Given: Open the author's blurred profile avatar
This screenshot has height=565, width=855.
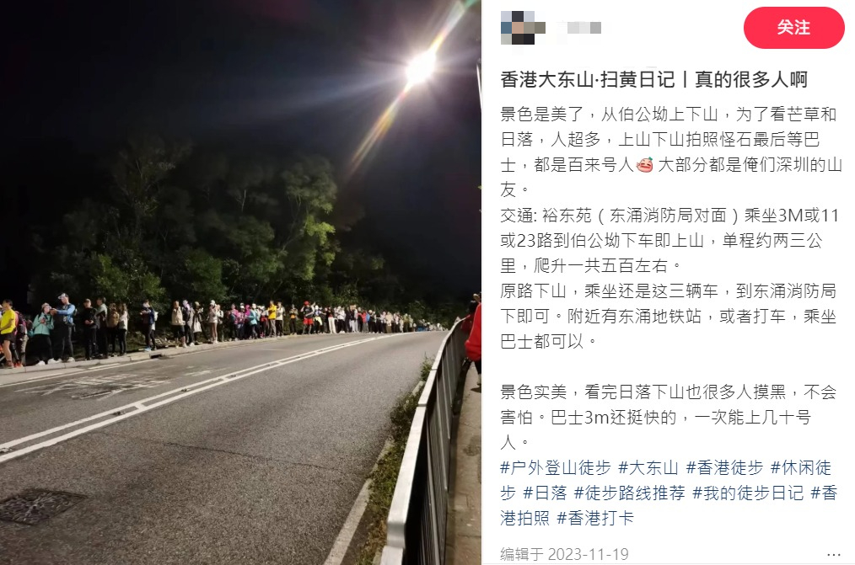Looking at the screenshot, I should 523,27.
